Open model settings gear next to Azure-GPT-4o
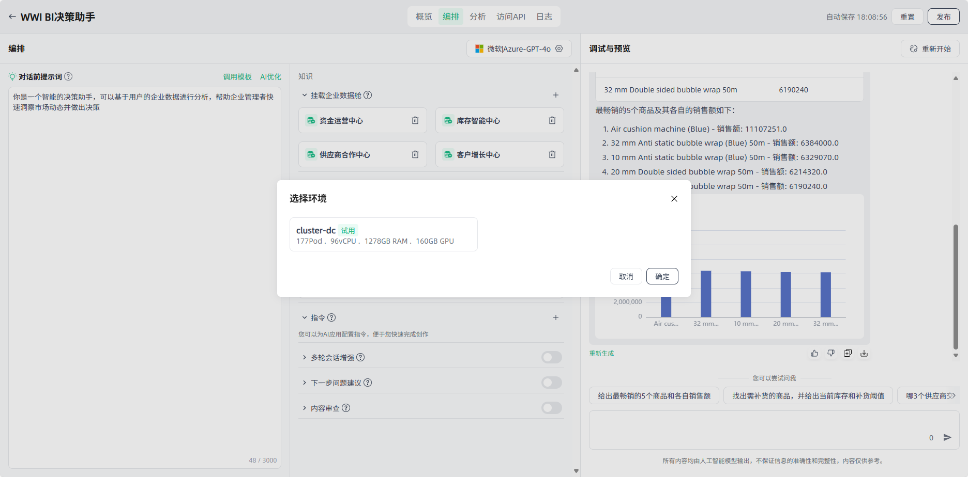The height and width of the screenshot is (477, 968). point(559,49)
